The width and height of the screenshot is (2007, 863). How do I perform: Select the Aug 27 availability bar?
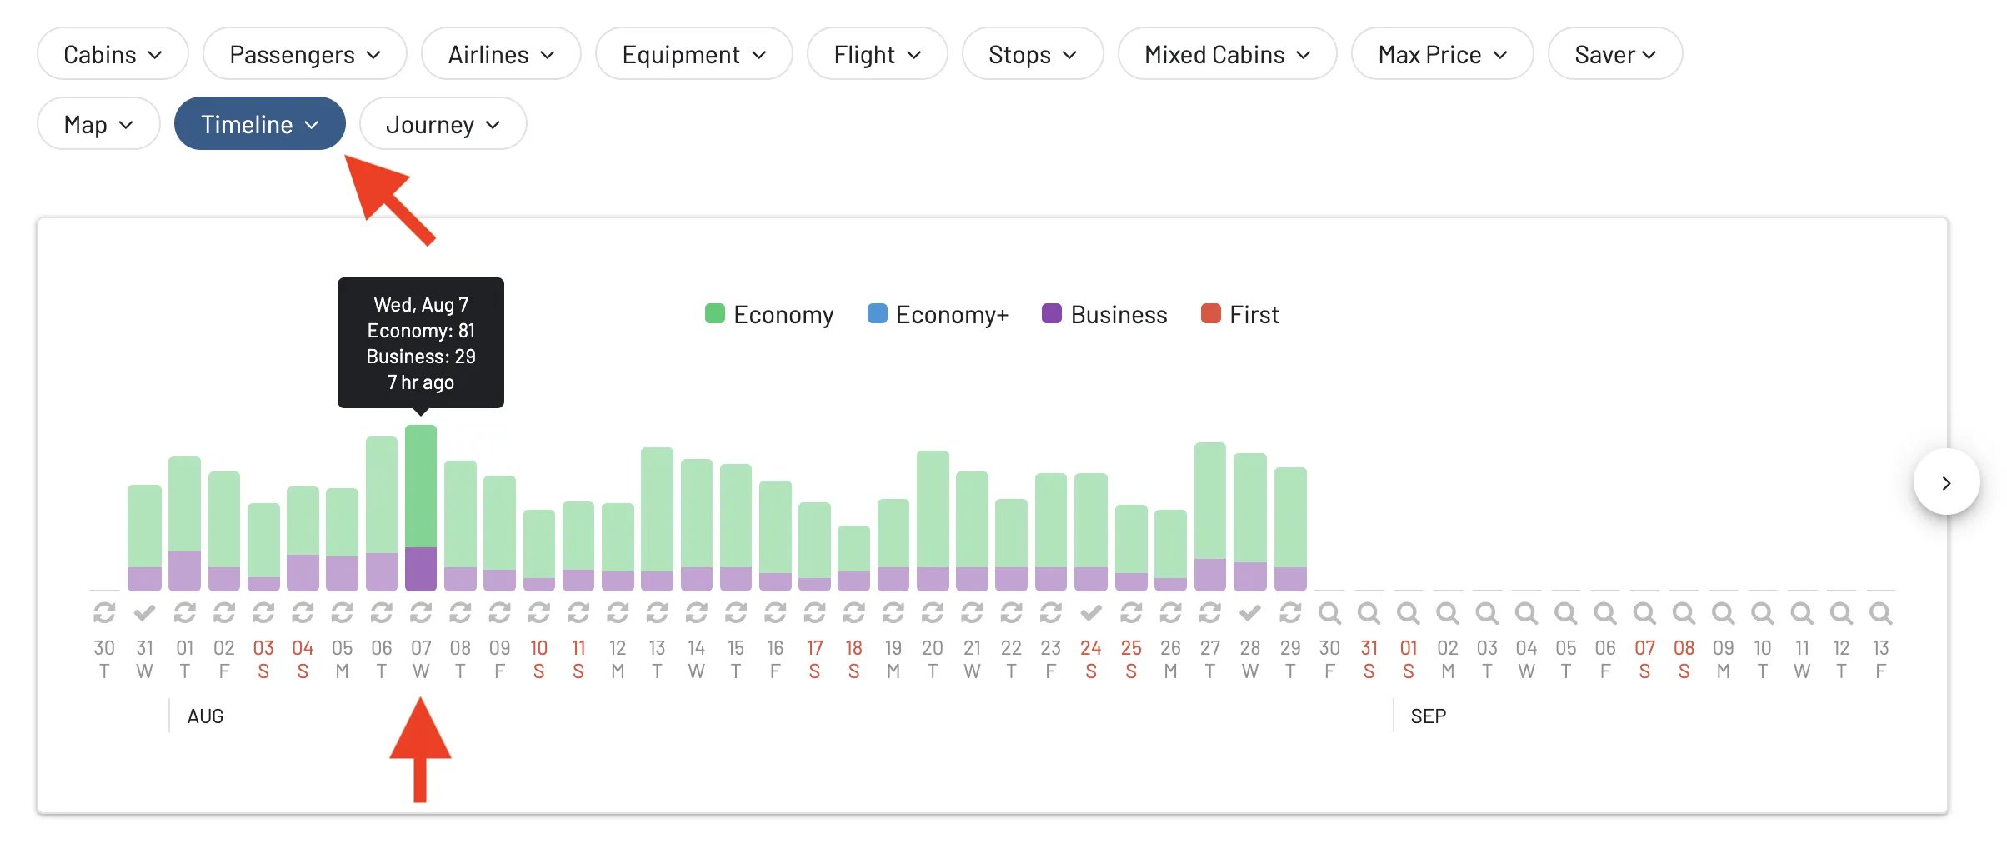[x=1210, y=516]
